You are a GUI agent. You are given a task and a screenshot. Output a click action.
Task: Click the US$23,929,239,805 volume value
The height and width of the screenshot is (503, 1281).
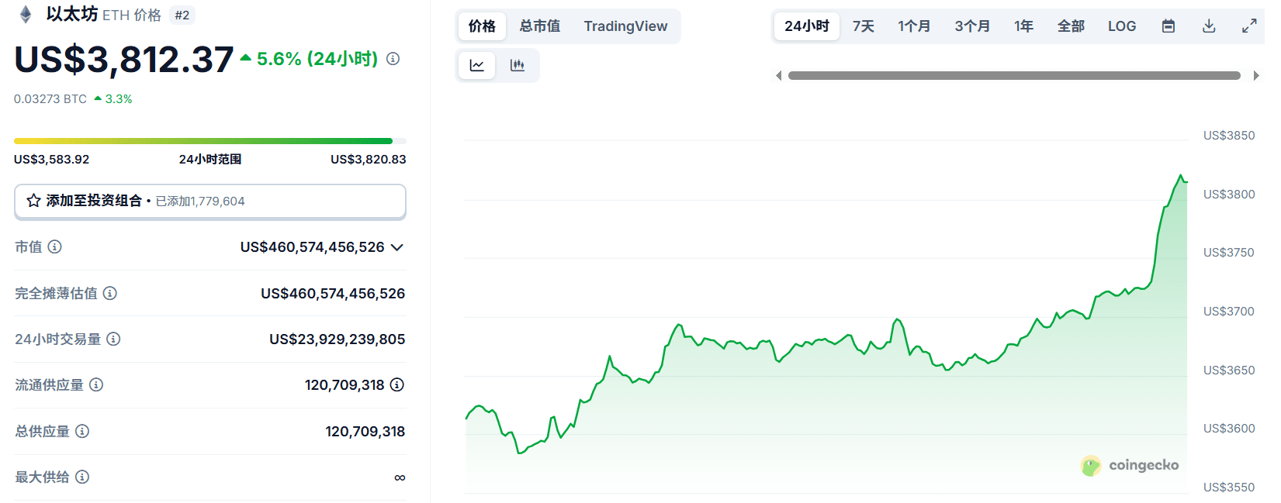[x=338, y=339]
